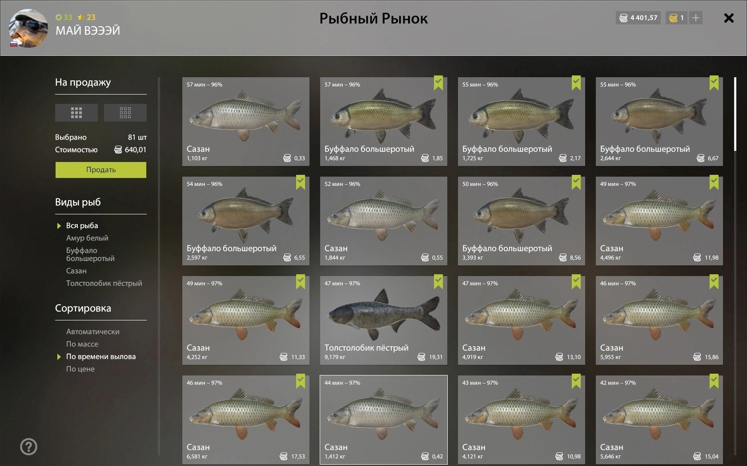Open the help question mark icon

pyautogui.click(x=29, y=446)
